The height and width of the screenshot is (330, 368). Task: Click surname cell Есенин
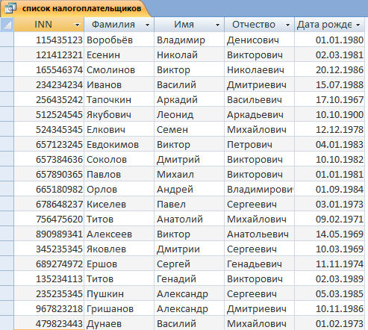[x=119, y=55]
